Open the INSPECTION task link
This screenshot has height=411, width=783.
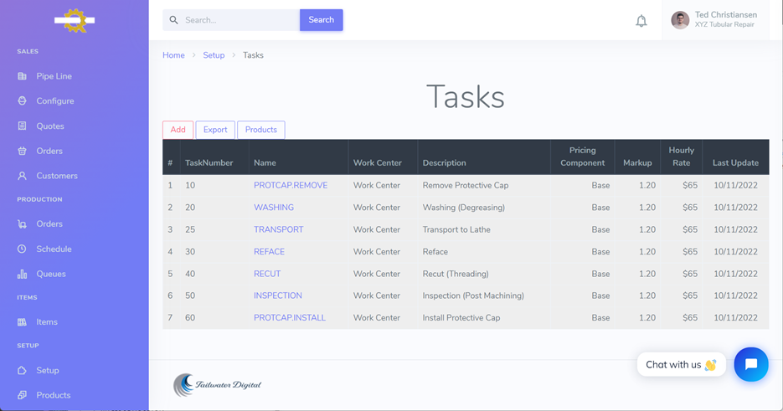[x=277, y=296]
